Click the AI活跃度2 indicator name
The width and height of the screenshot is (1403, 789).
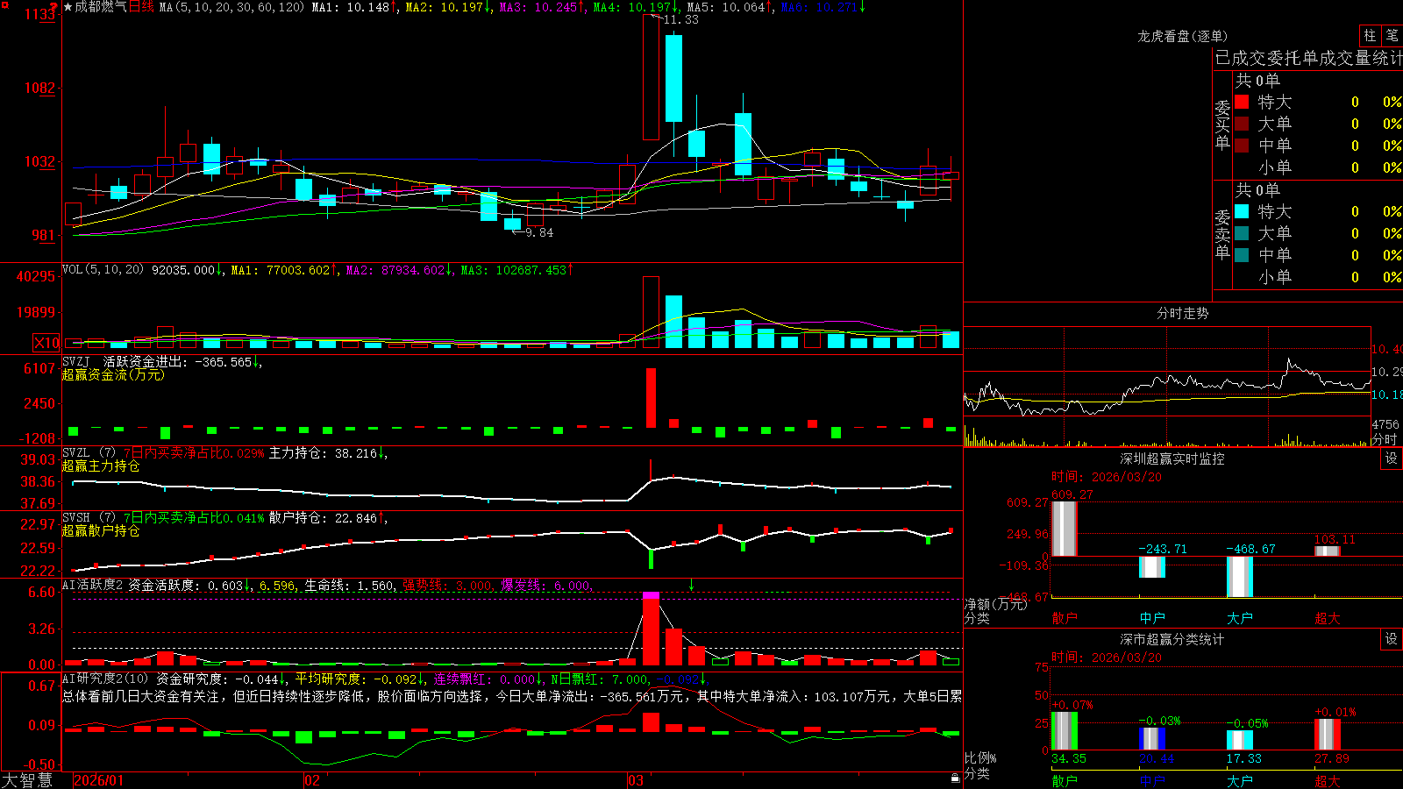pos(93,585)
